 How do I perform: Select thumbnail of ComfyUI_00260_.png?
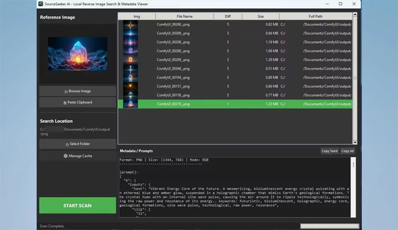click(x=130, y=25)
